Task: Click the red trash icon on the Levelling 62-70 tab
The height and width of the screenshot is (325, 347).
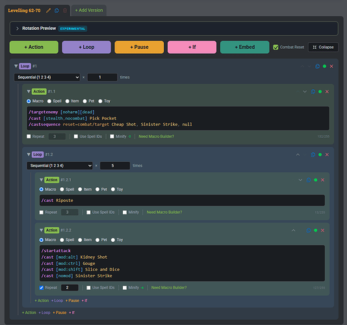Action: click(65, 10)
